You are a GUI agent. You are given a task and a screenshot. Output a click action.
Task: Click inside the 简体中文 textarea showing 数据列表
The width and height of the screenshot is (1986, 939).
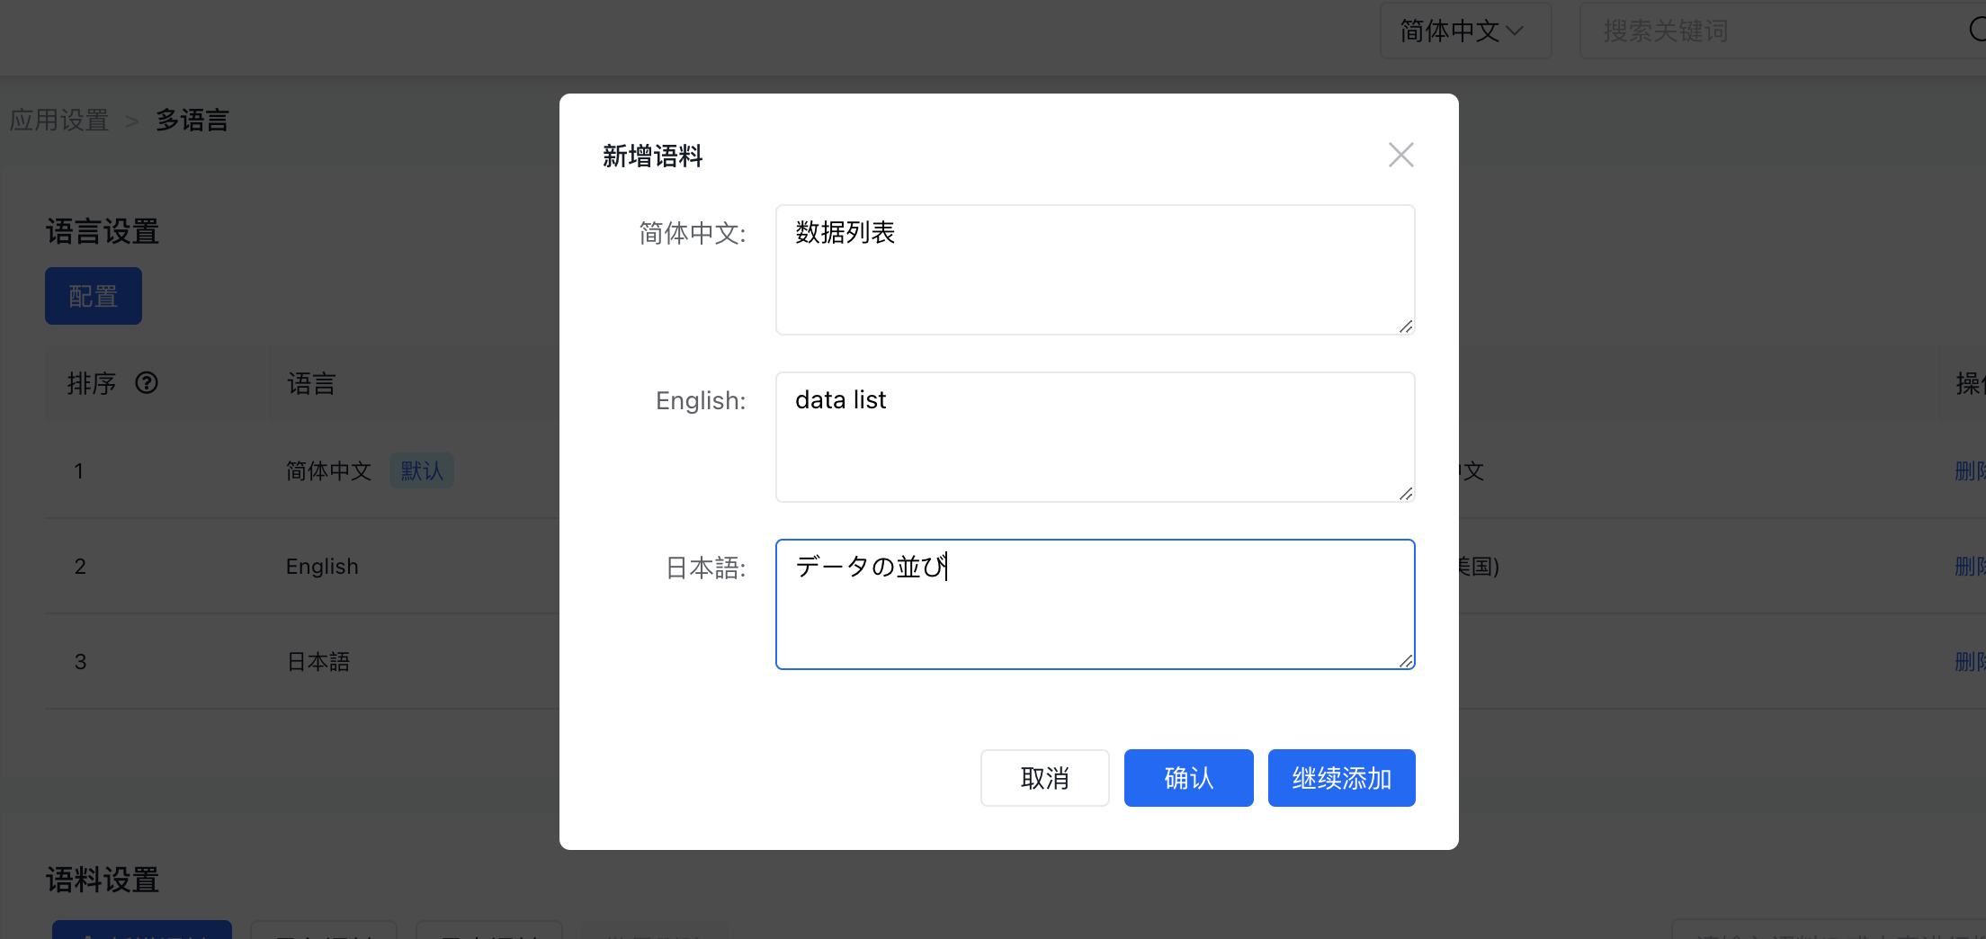[1094, 268]
